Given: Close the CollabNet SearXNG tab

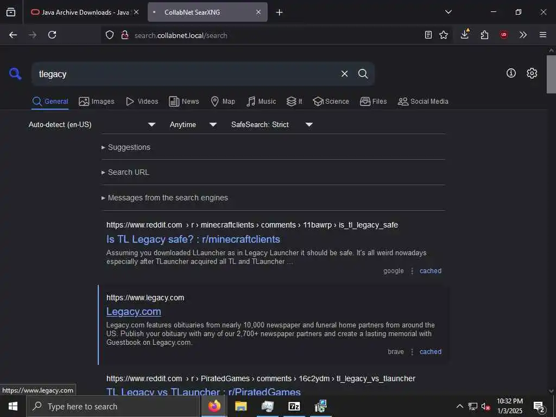Looking at the screenshot, I should click(x=258, y=12).
